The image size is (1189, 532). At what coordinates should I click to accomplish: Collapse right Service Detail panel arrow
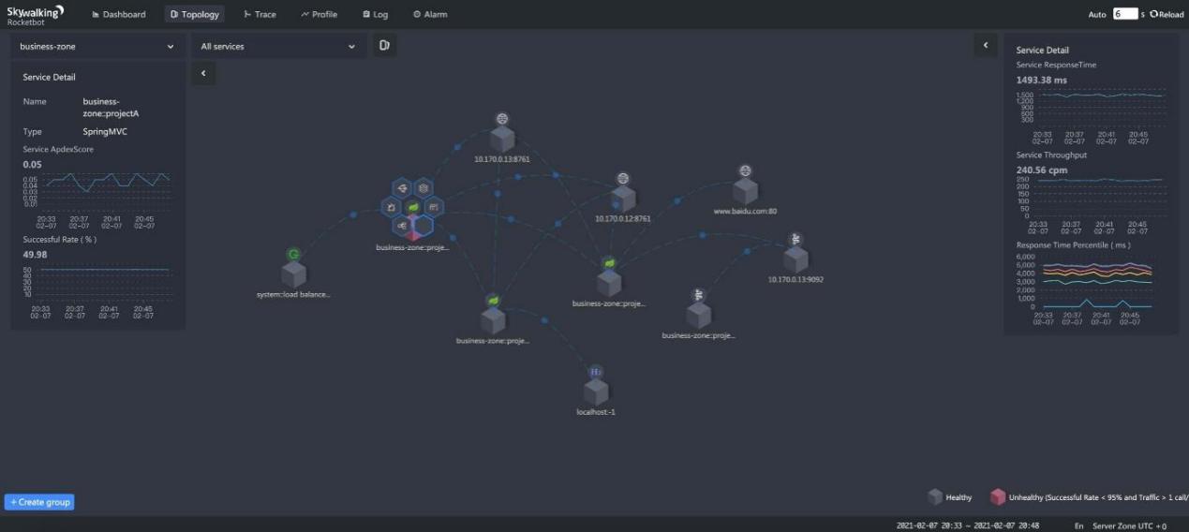coord(985,45)
